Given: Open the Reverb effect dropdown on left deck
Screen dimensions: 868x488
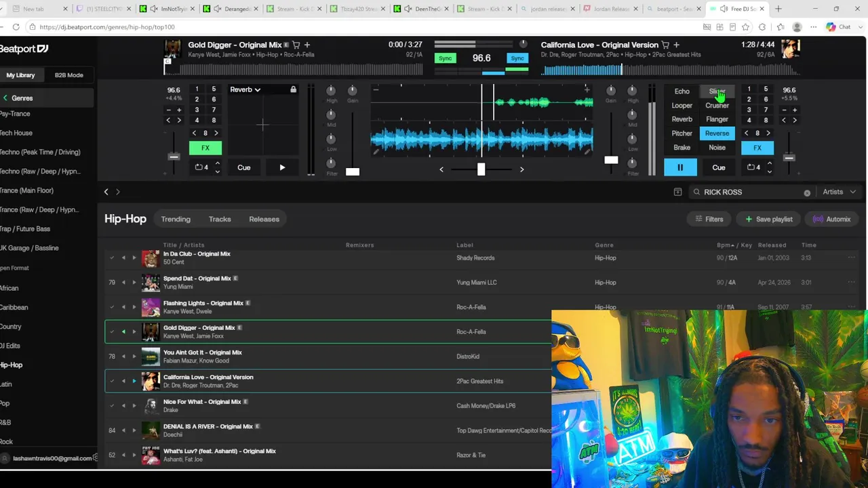Looking at the screenshot, I should pyautogui.click(x=245, y=89).
